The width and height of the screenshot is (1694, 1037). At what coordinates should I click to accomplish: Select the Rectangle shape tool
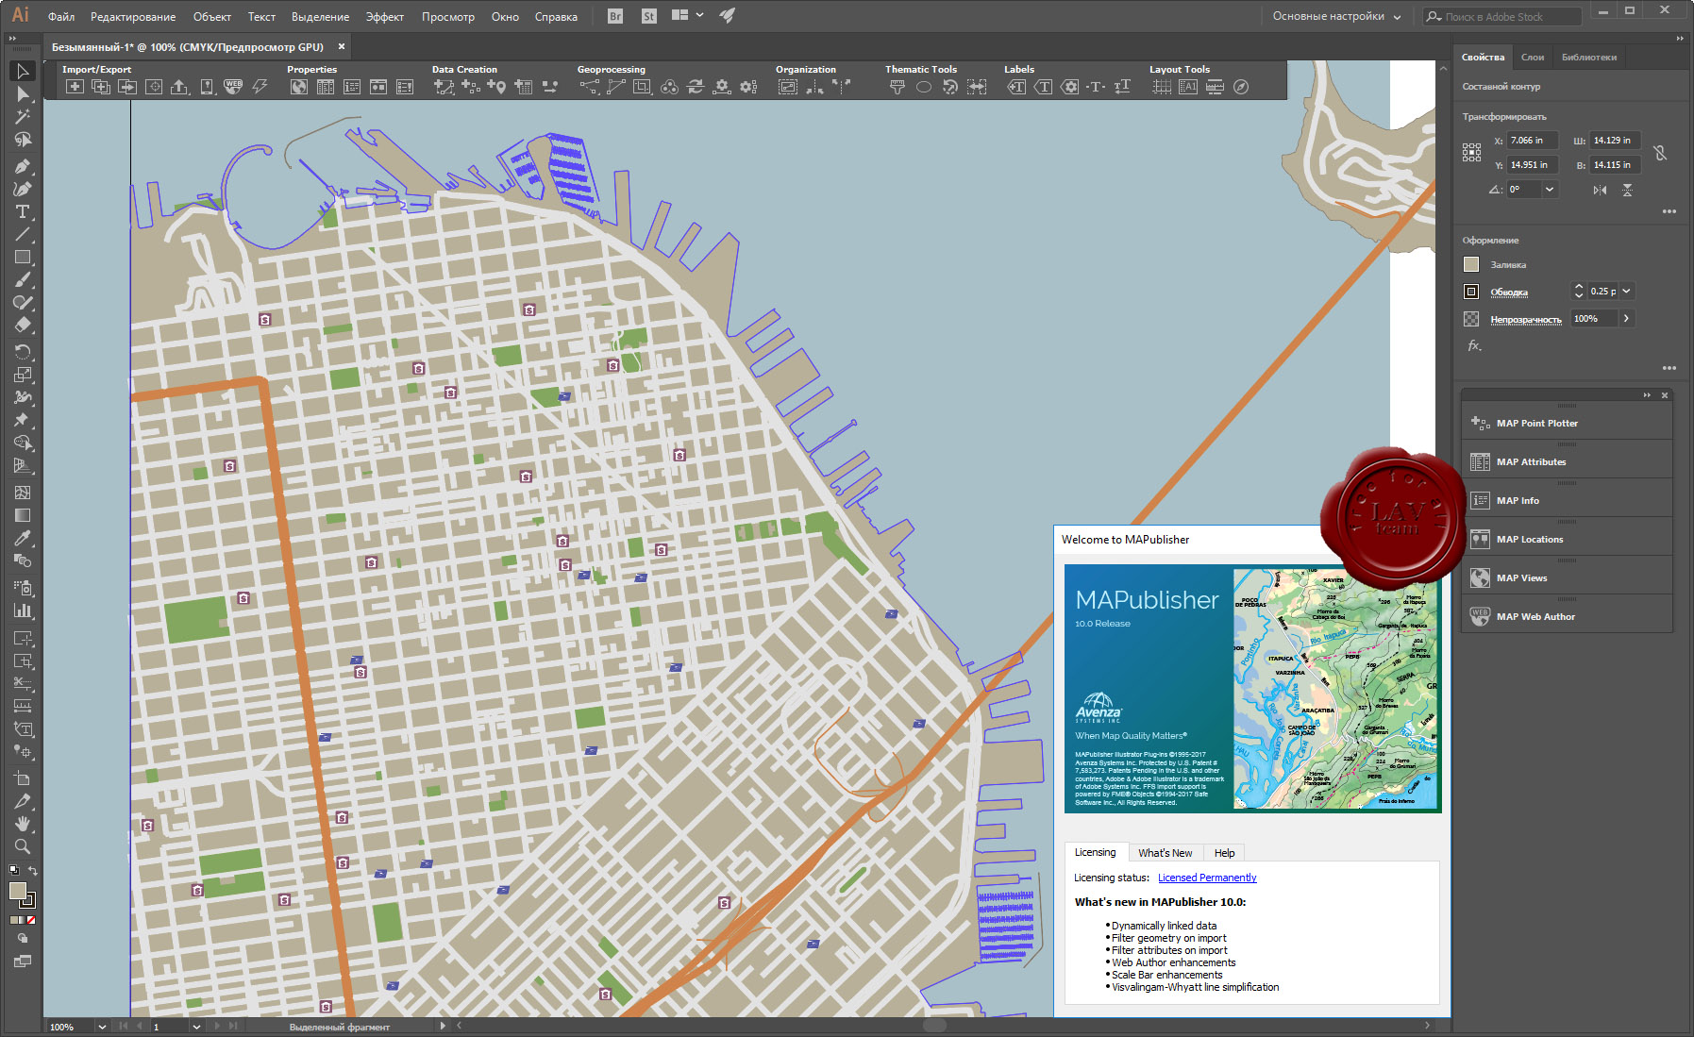pos(23,257)
